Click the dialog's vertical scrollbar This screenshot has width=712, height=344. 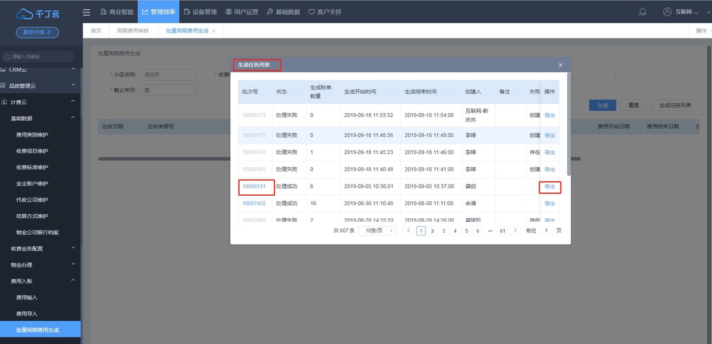pyautogui.click(x=569, y=125)
